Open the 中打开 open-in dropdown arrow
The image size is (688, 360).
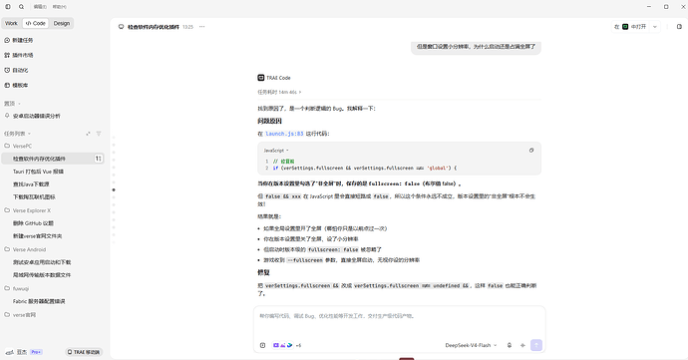(x=655, y=27)
